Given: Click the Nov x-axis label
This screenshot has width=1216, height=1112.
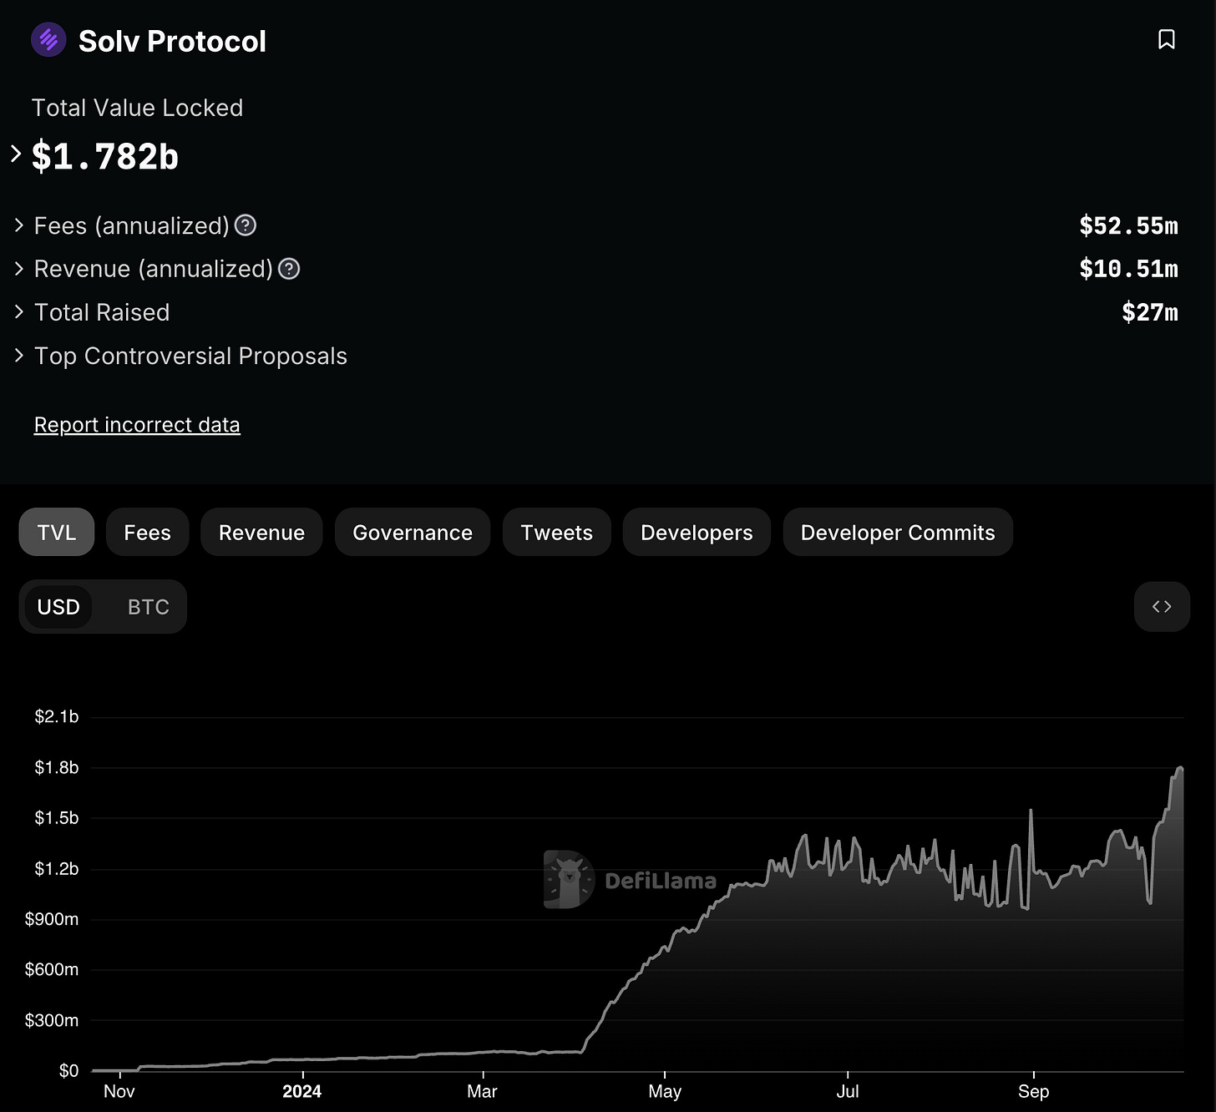Looking at the screenshot, I should pos(119,1091).
